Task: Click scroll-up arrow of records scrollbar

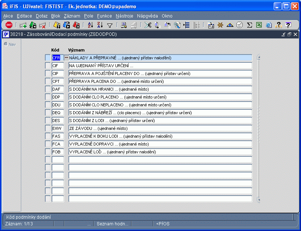Action: click(259, 57)
